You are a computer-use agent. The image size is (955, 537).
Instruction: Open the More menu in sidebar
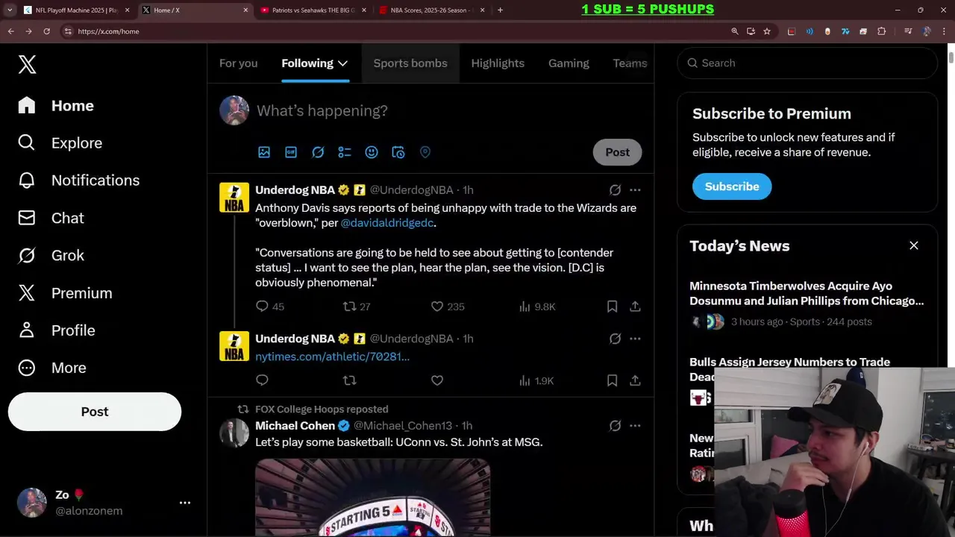[52, 368]
